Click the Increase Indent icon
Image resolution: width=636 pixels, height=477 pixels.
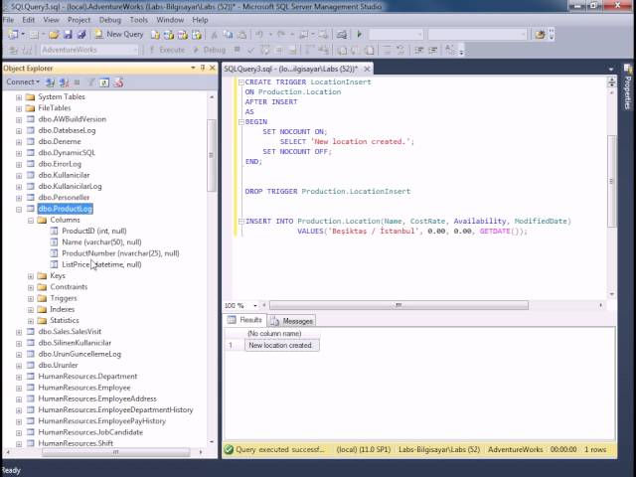point(433,50)
